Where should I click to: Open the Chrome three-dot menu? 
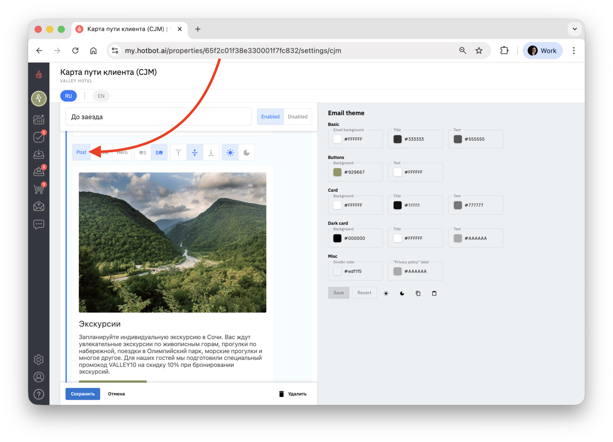(x=574, y=51)
